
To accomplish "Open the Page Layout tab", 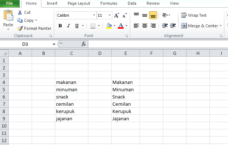I will [79, 3].
